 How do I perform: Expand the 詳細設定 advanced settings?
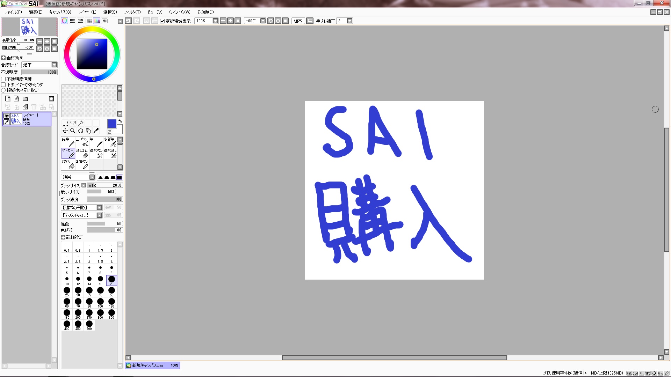[x=63, y=237]
